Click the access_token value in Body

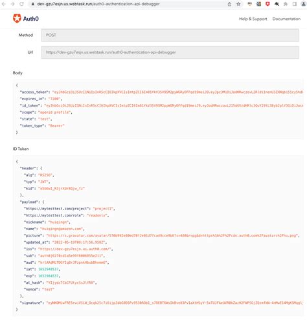(x=177, y=92)
